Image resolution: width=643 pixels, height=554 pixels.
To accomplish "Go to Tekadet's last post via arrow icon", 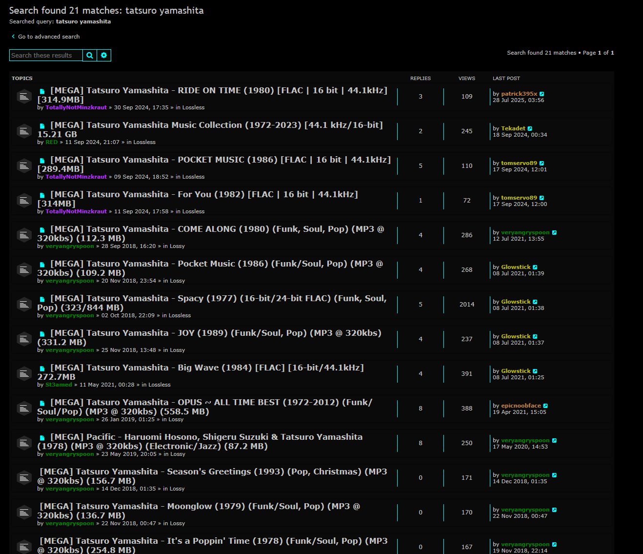I will point(530,129).
